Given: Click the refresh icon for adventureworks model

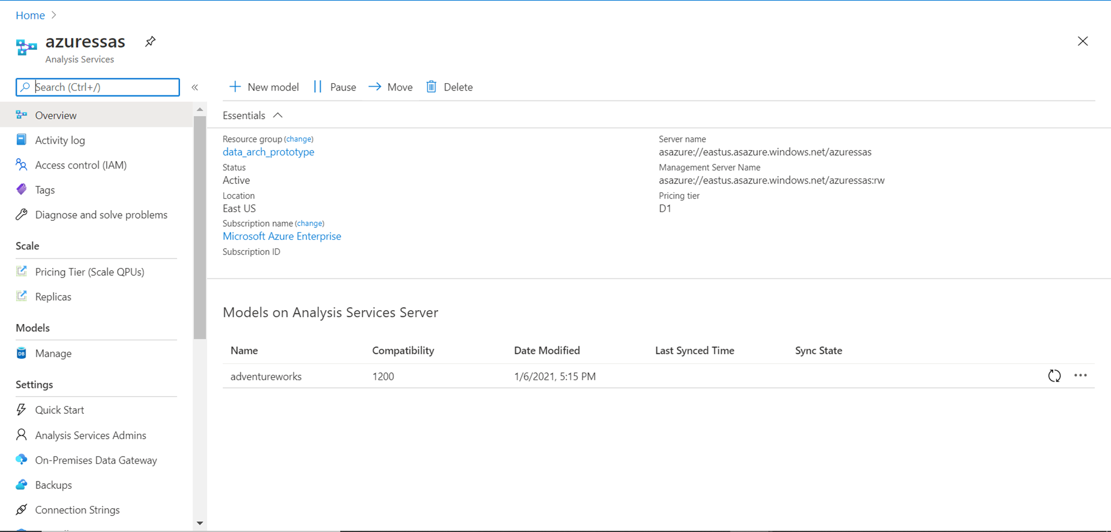Looking at the screenshot, I should click(1054, 376).
